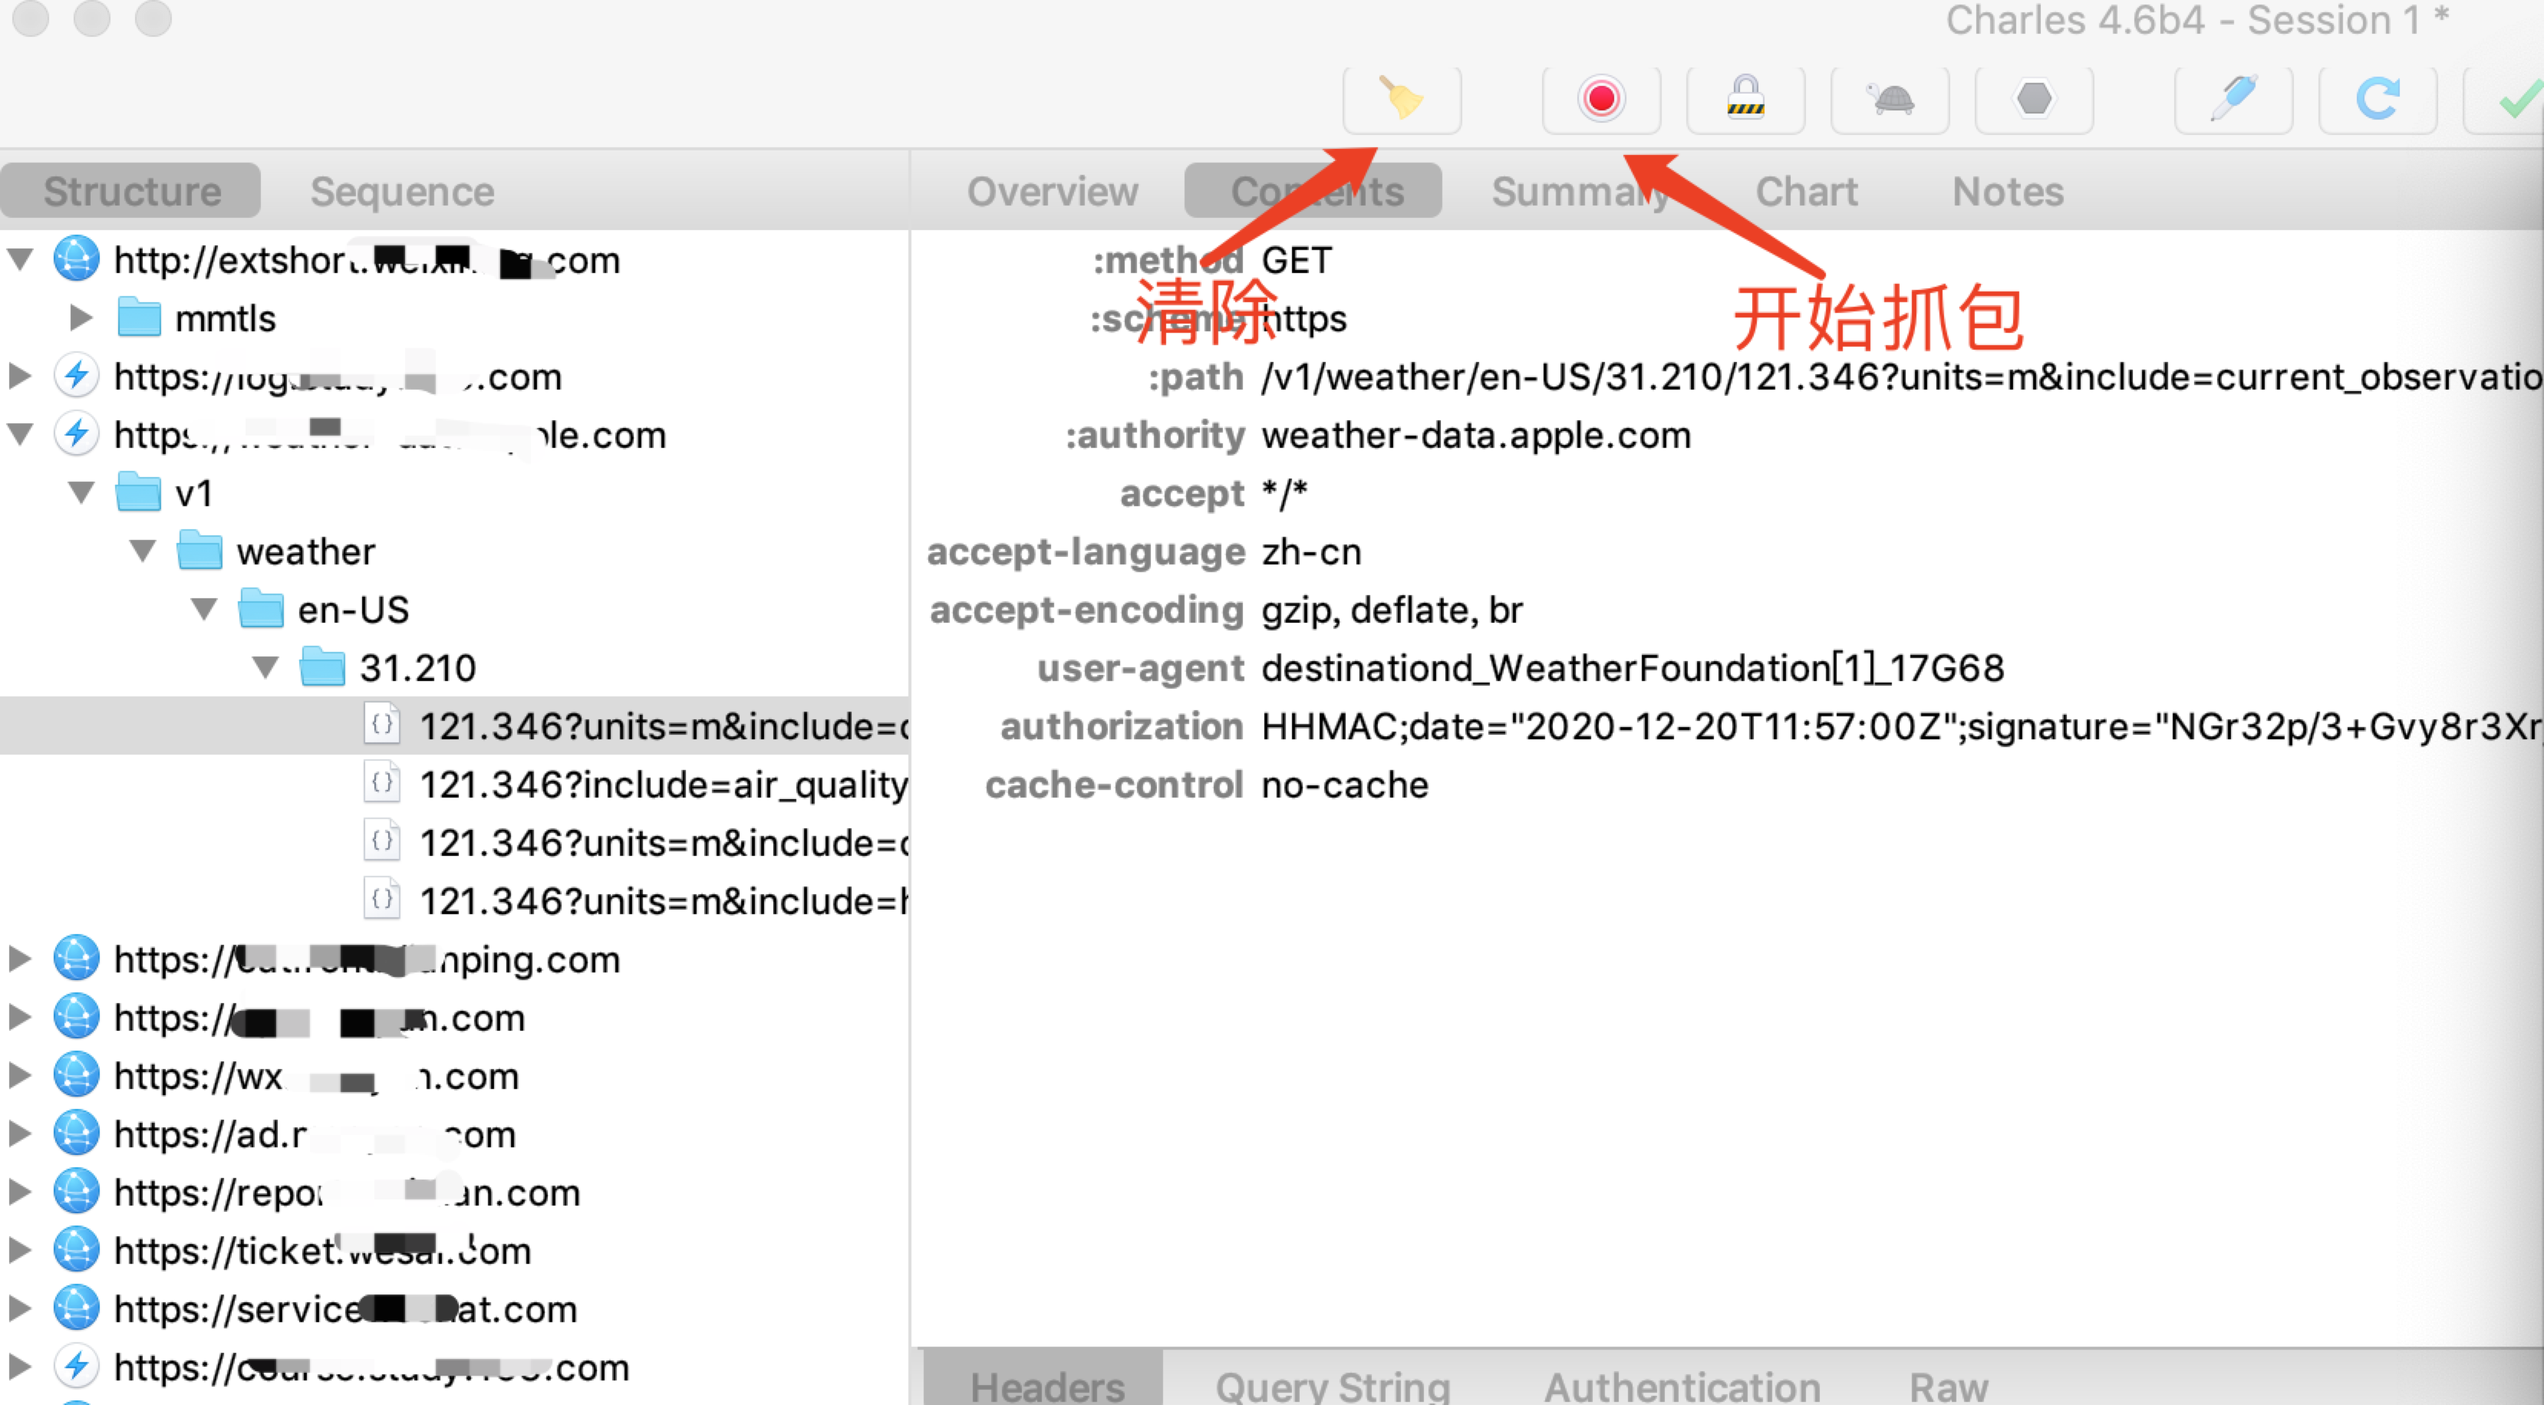Screen dimensions: 2544x1405
Task: Toggle the turtle throttling icon
Action: (1890, 99)
